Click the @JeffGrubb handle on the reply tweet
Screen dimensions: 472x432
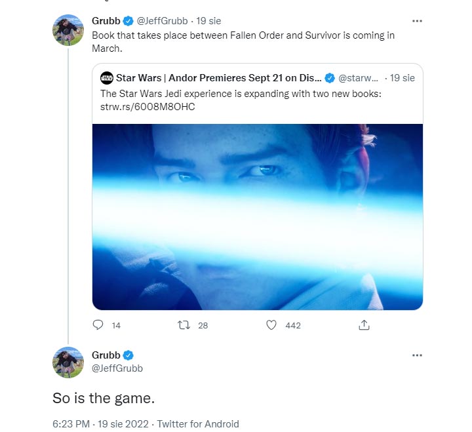point(117,368)
